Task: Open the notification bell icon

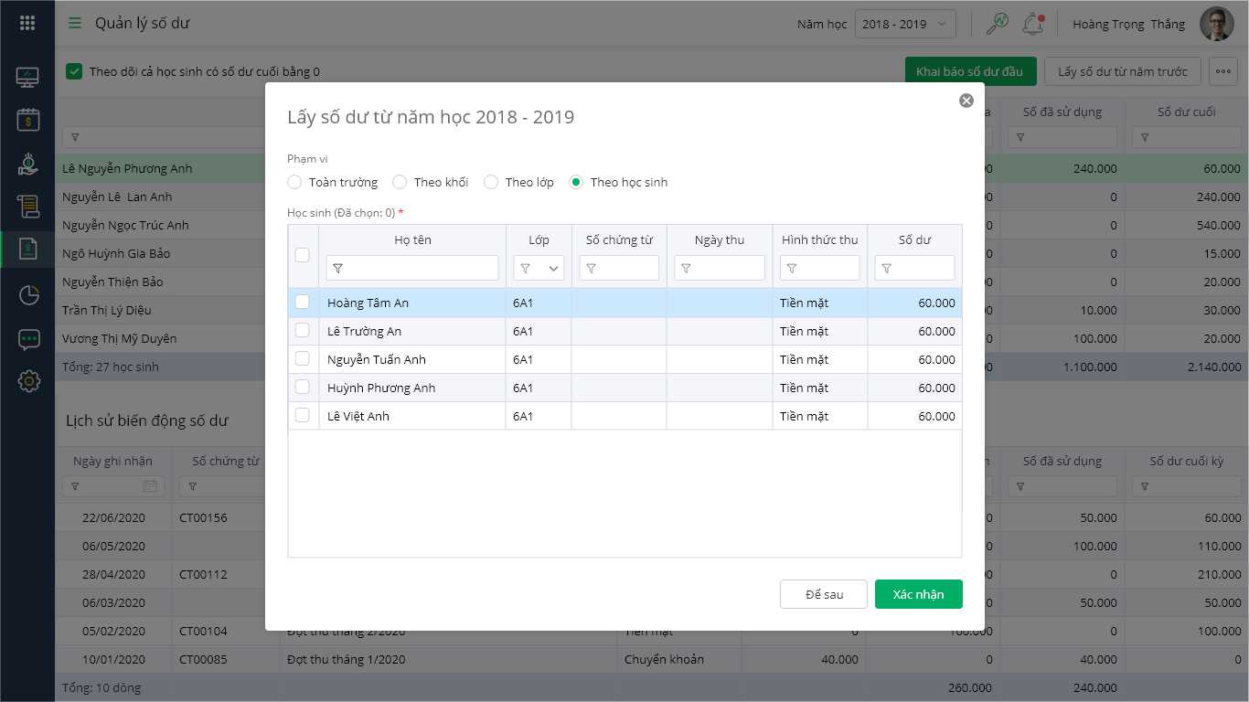Action: [x=1033, y=24]
